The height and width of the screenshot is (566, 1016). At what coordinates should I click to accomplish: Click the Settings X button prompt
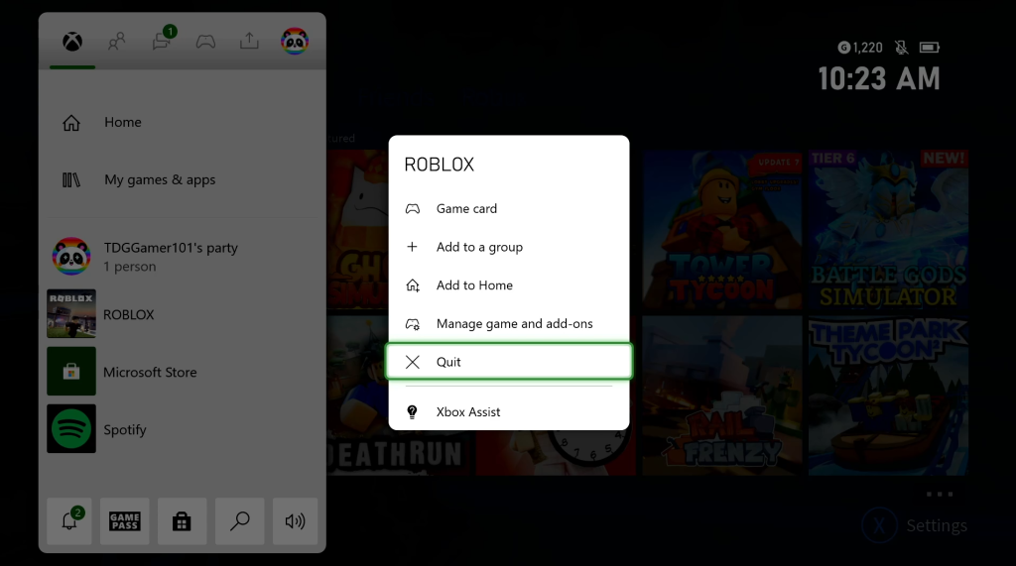tap(879, 525)
